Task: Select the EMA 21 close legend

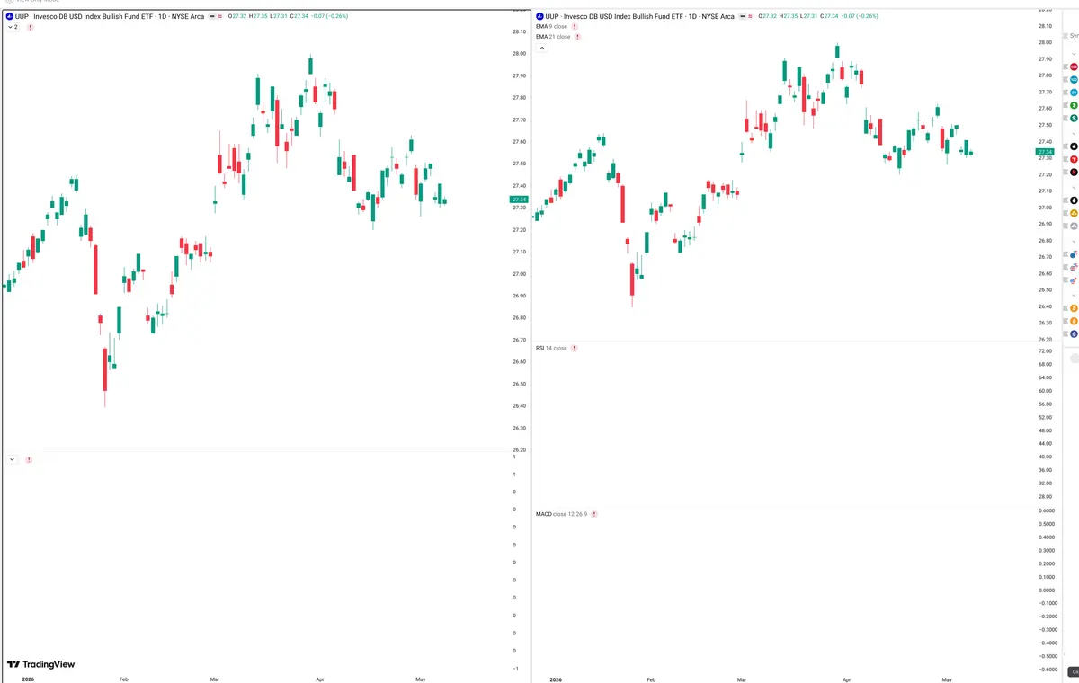Action: tap(553, 37)
